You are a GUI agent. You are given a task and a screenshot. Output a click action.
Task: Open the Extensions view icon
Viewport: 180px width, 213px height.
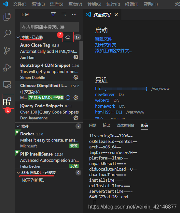7,101
